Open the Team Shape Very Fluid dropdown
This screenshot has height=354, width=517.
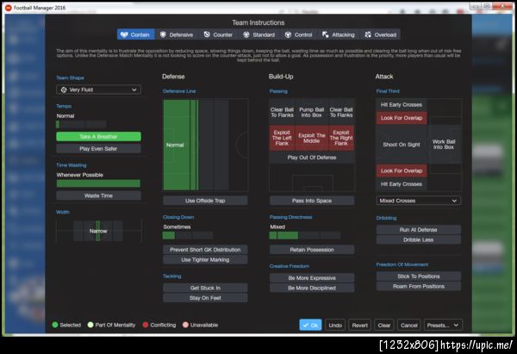[98, 90]
